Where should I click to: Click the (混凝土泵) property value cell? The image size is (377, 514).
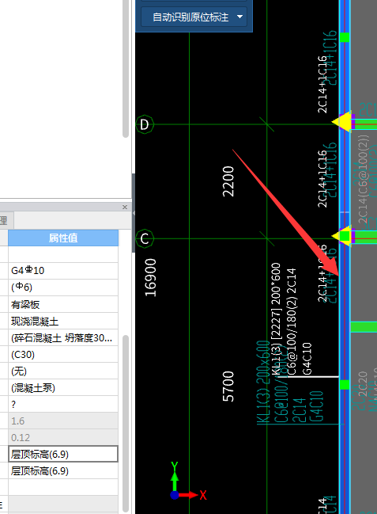coord(63,388)
